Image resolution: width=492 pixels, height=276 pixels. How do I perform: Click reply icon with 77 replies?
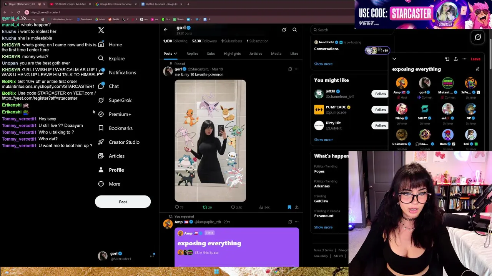coord(177,207)
